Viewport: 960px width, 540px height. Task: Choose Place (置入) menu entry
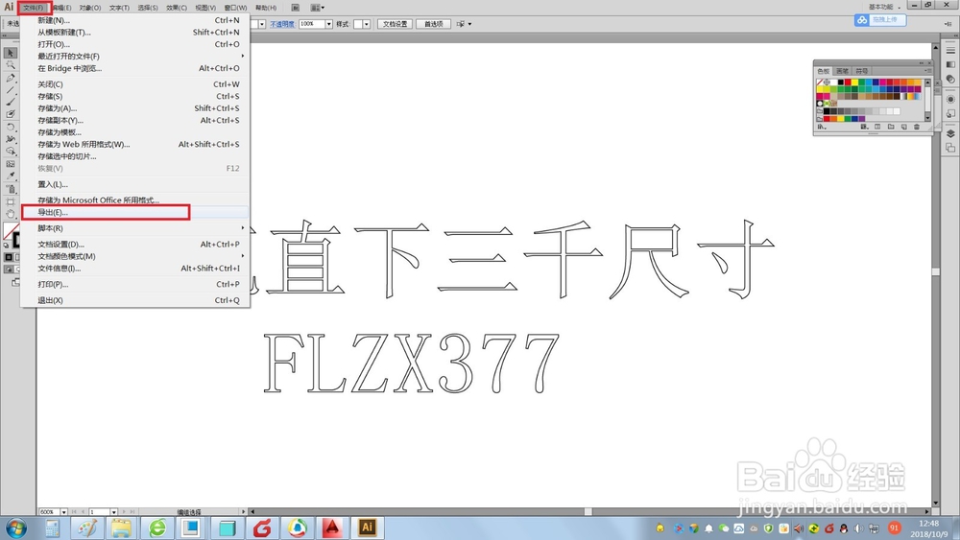[x=135, y=184]
